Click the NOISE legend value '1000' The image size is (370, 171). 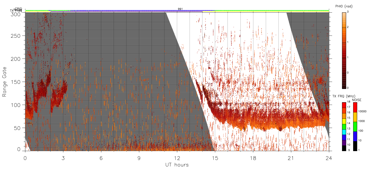[x=362, y=121]
